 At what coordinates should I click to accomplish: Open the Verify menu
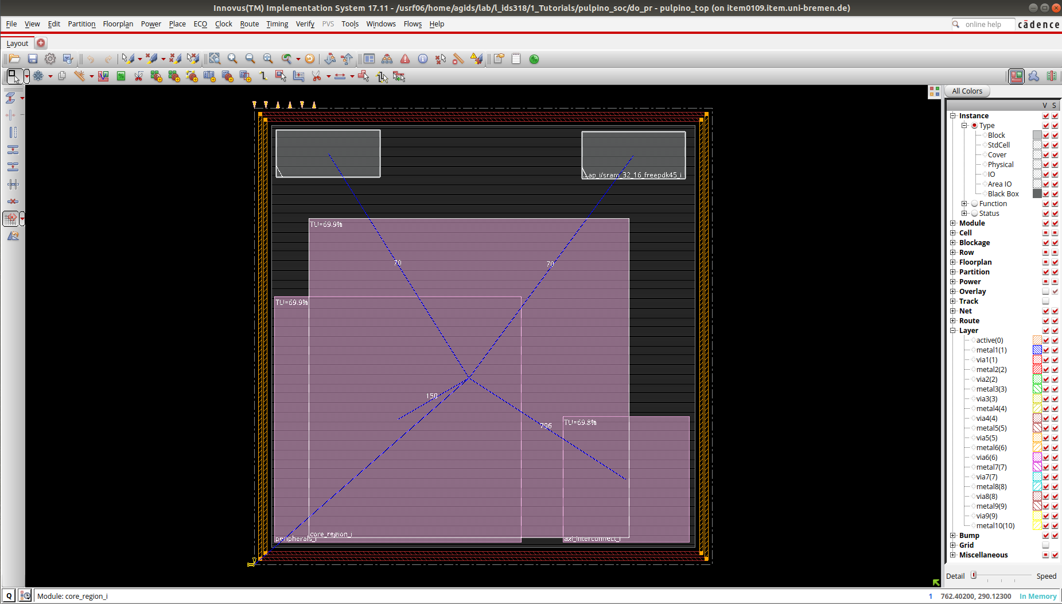click(x=305, y=24)
